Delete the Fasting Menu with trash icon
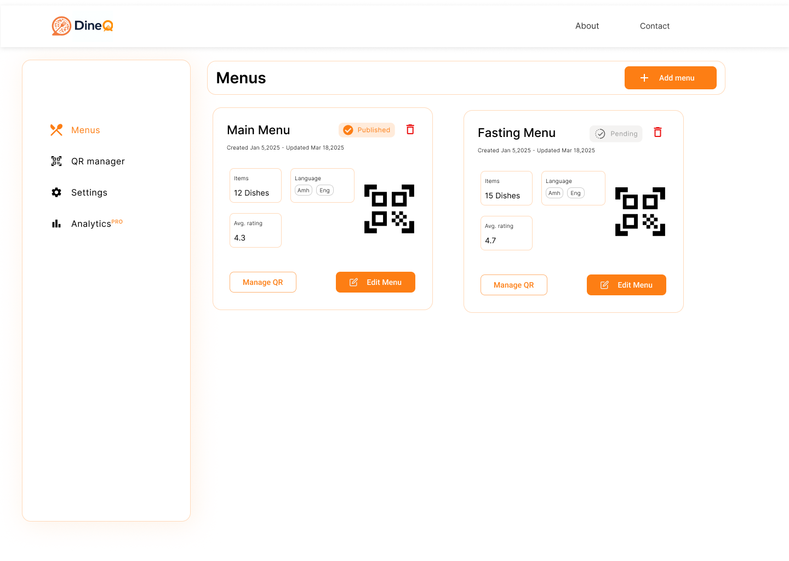 658,132
